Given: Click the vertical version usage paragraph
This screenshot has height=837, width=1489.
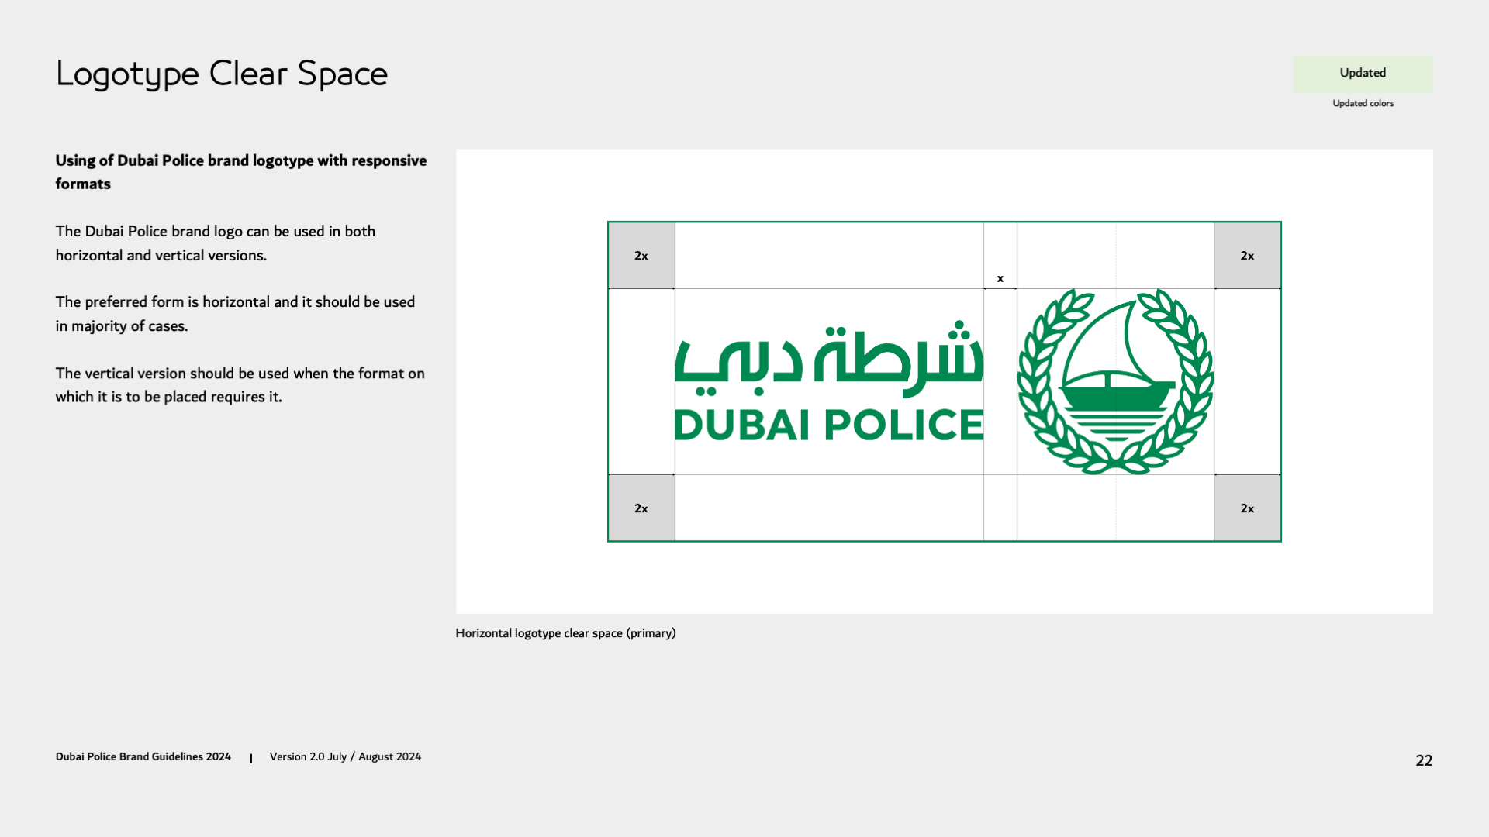Looking at the screenshot, I should 239,385.
